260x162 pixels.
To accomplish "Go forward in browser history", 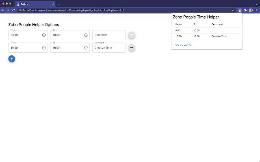I will point(8,10).
